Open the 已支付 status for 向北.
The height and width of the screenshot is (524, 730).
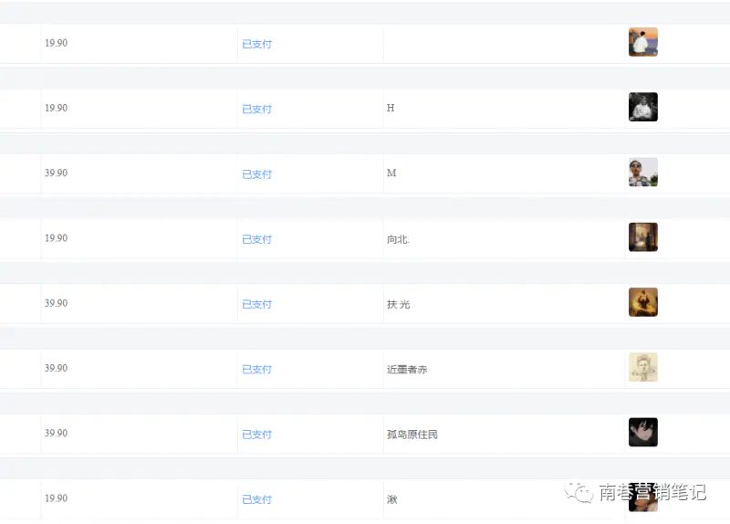click(257, 239)
